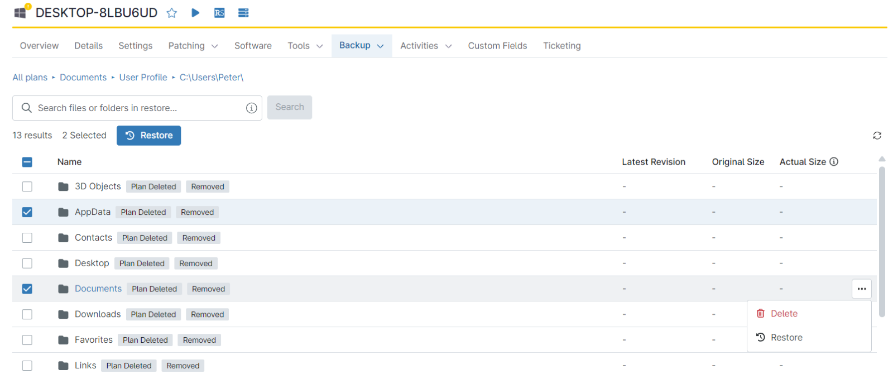This screenshot has height=374, width=893.
Task: Go to All plans breadcrumb link
Action: click(x=30, y=78)
